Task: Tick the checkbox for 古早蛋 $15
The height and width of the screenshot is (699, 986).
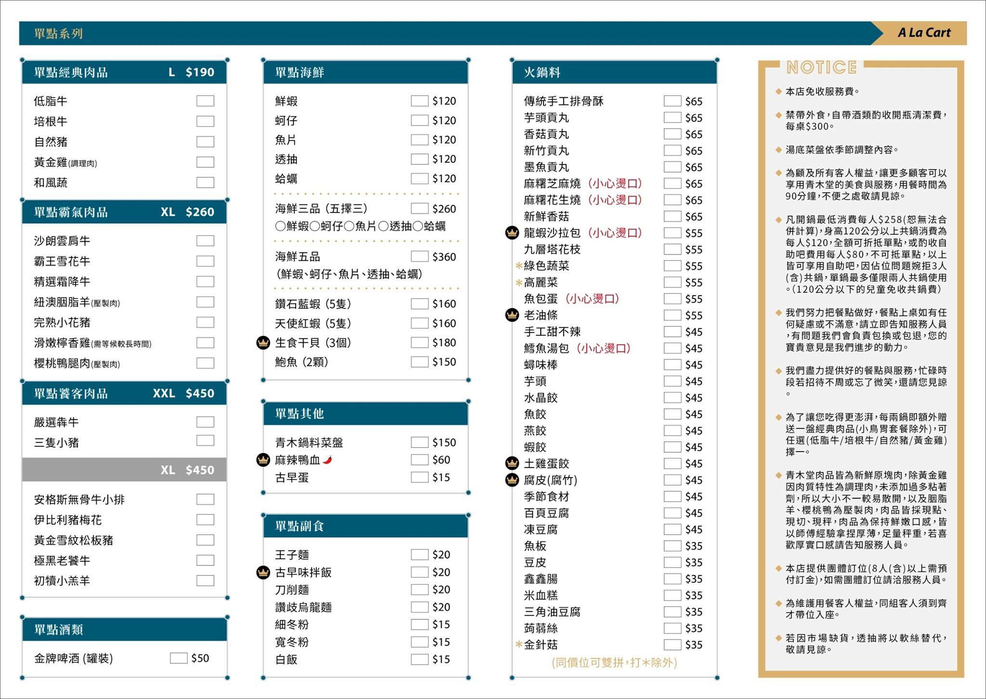Action: coord(420,477)
